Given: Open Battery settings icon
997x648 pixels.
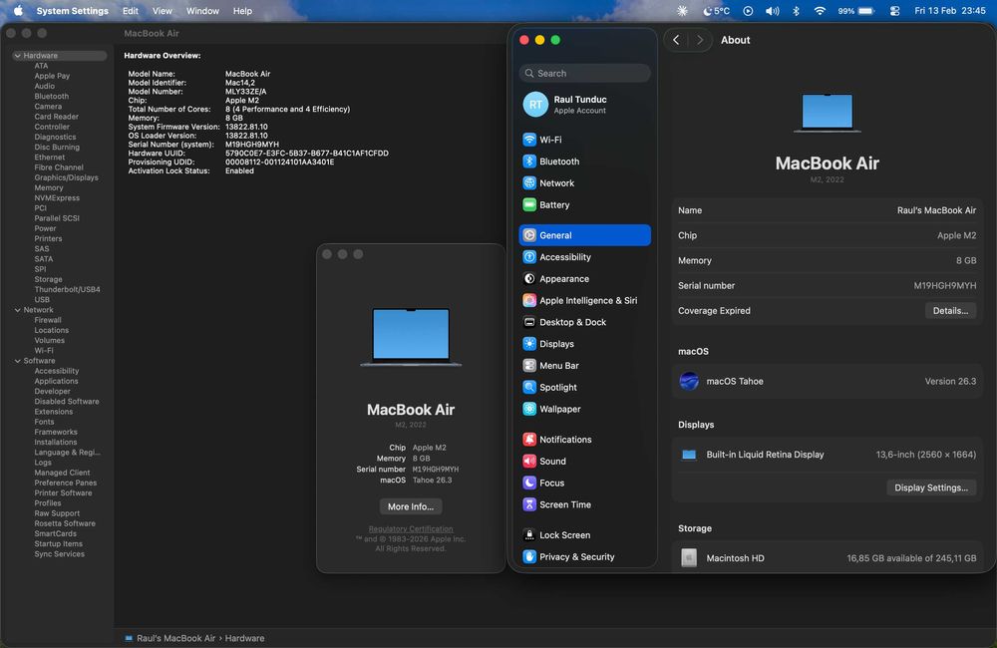Looking at the screenshot, I should point(529,205).
